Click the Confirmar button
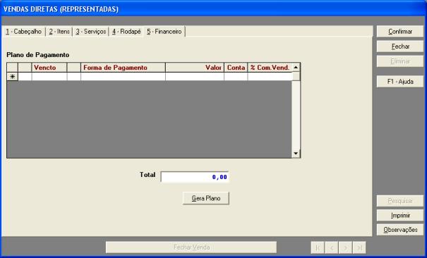Image resolution: width=427 pixels, height=258 pixels. tap(400, 32)
